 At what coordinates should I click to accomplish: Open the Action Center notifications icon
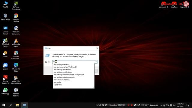pyautogui.click(x=188, y=105)
